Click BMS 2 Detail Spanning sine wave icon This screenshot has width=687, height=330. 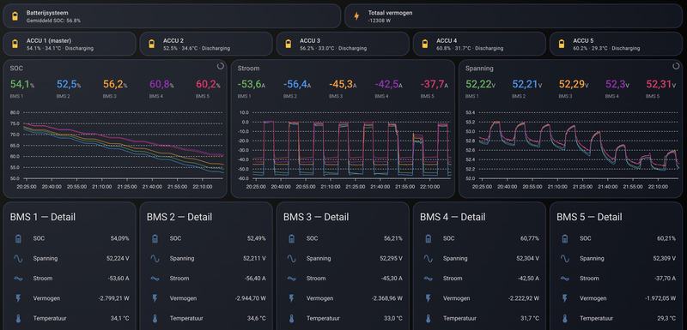(155, 258)
